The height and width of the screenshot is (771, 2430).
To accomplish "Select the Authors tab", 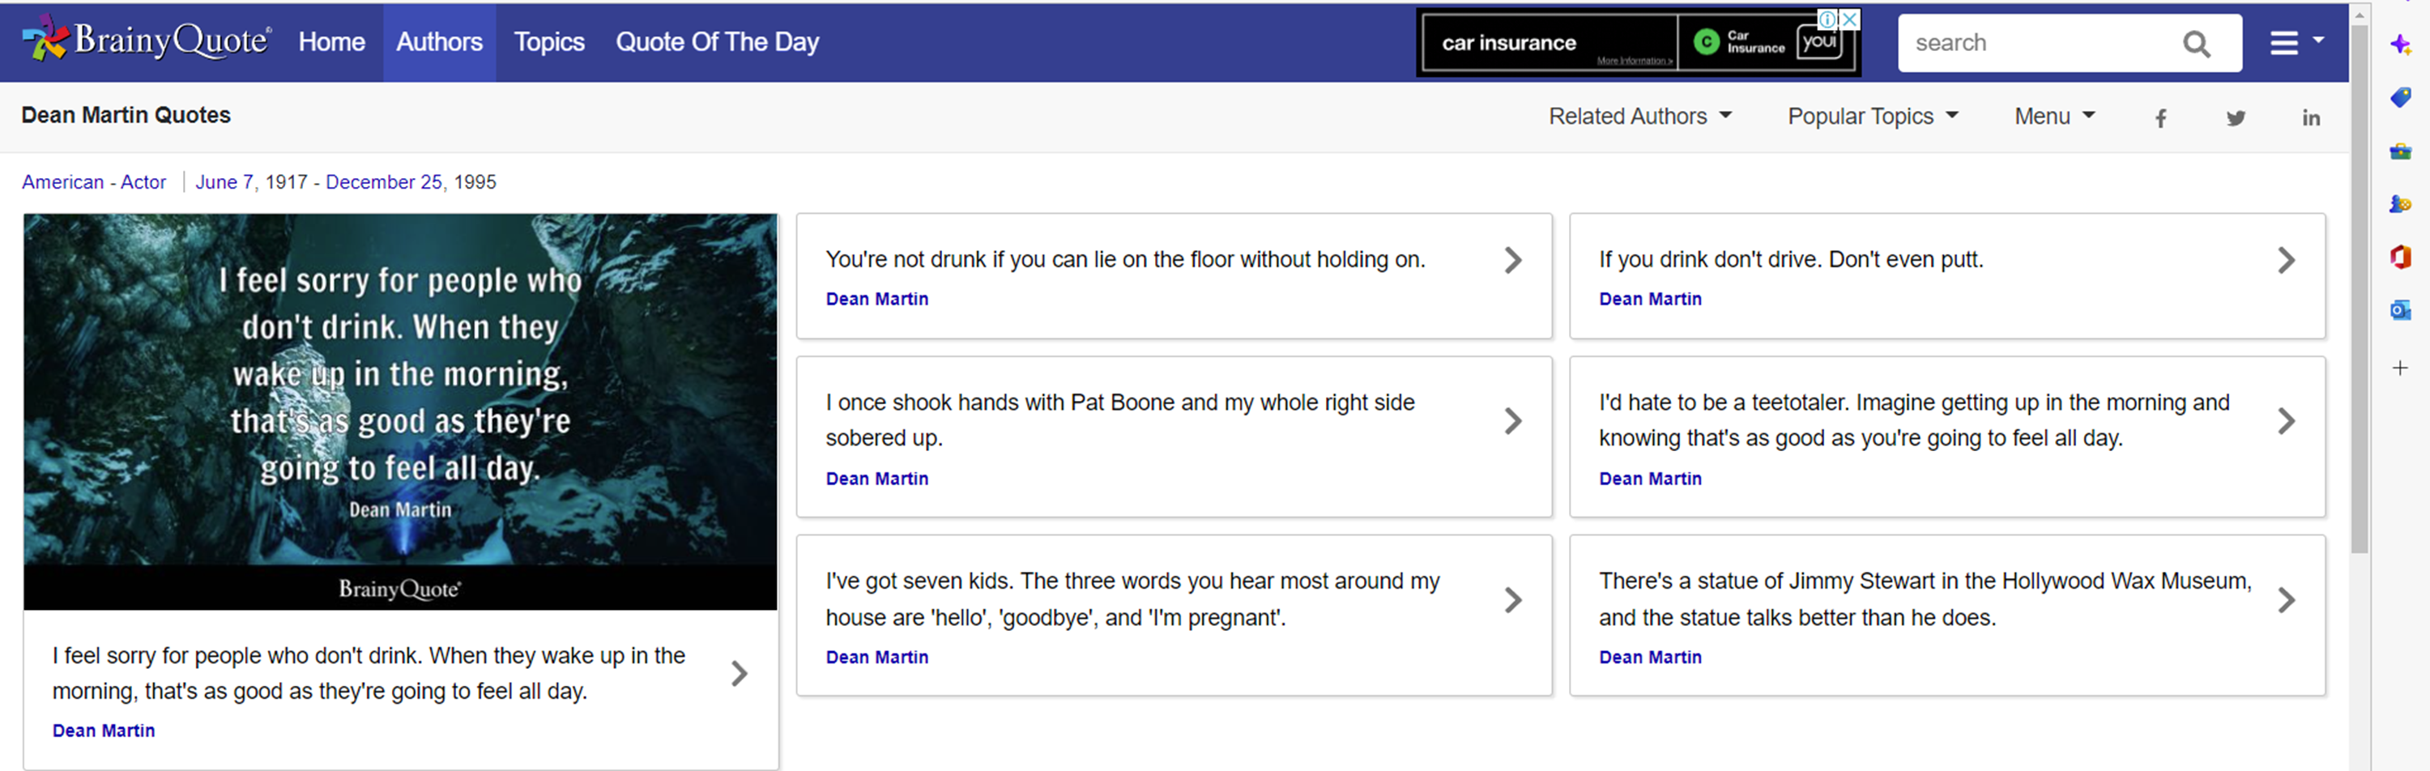I will (440, 42).
